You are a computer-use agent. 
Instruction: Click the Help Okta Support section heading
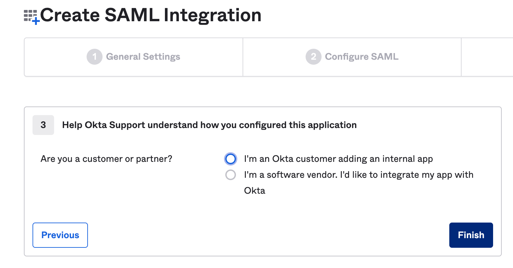coord(209,125)
